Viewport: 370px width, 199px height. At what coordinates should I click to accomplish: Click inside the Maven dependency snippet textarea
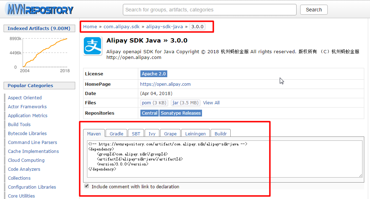point(225,159)
